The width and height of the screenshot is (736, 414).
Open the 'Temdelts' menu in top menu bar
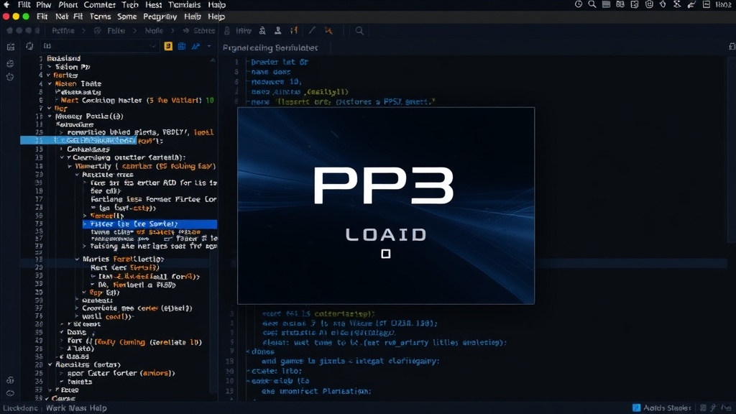[185, 5]
